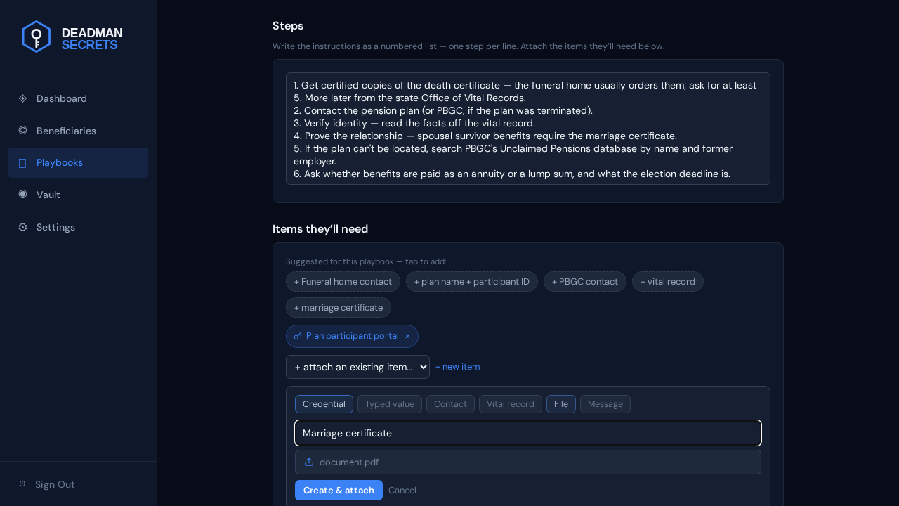Click the Marriage certificate name field

coord(528,433)
